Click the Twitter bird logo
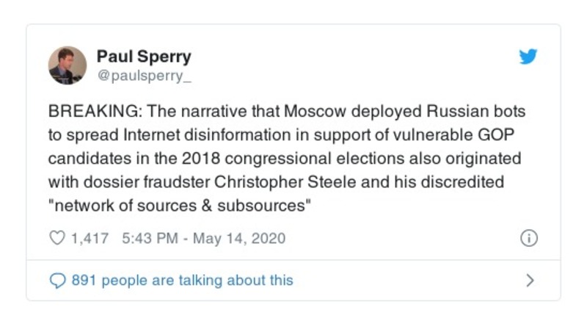The width and height of the screenshot is (587, 327). 528,57
